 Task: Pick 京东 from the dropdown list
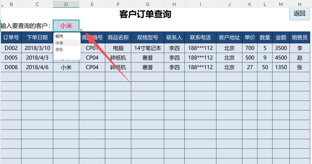[60, 50]
